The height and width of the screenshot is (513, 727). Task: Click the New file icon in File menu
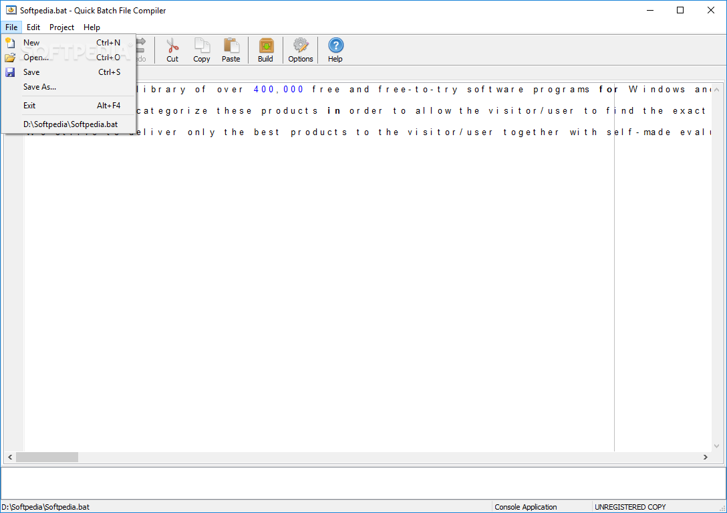[10, 43]
